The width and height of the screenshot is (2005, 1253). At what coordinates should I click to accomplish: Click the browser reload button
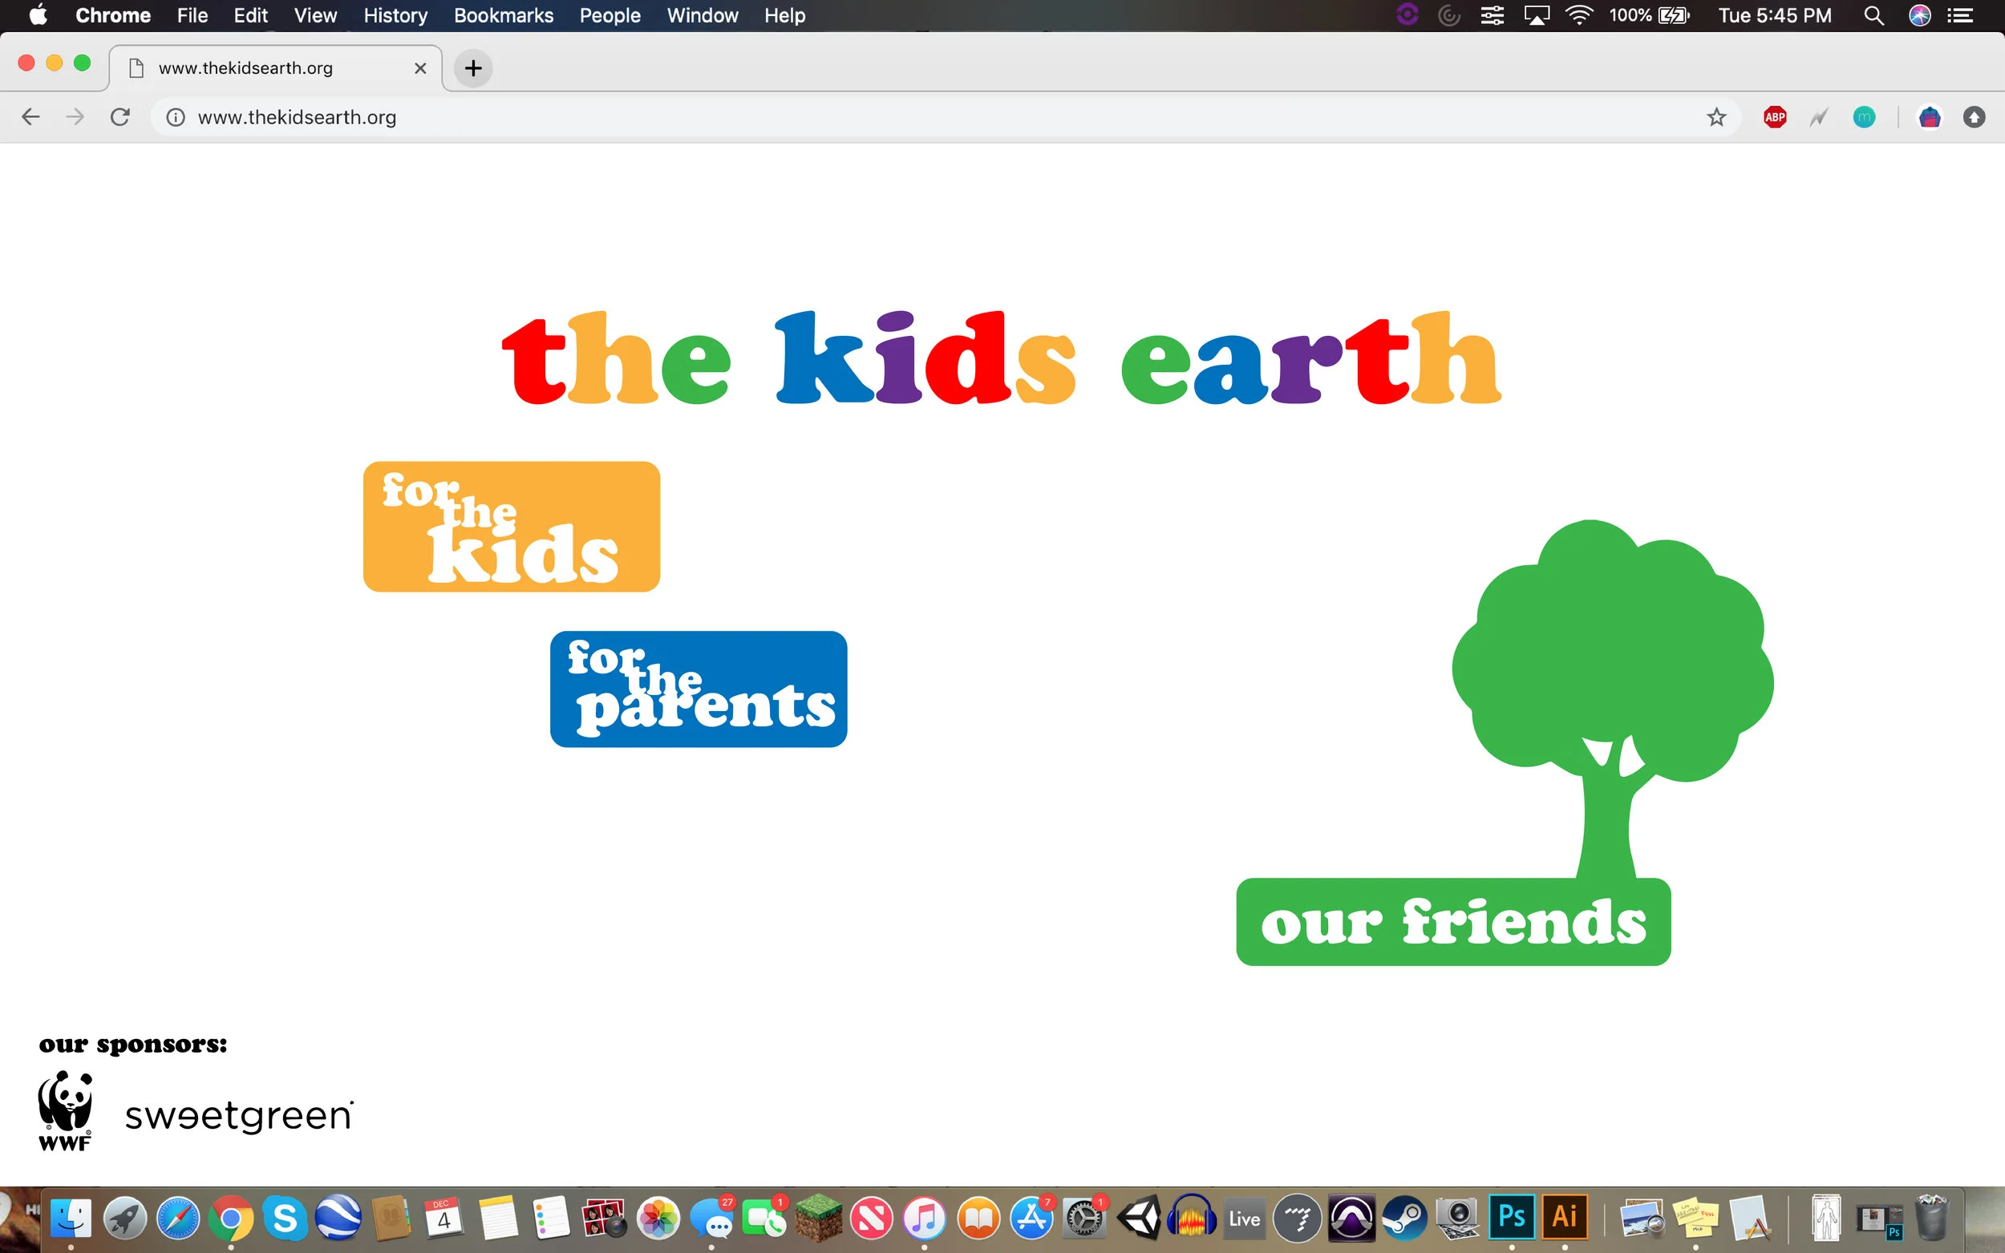pyautogui.click(x=120, y=117)
